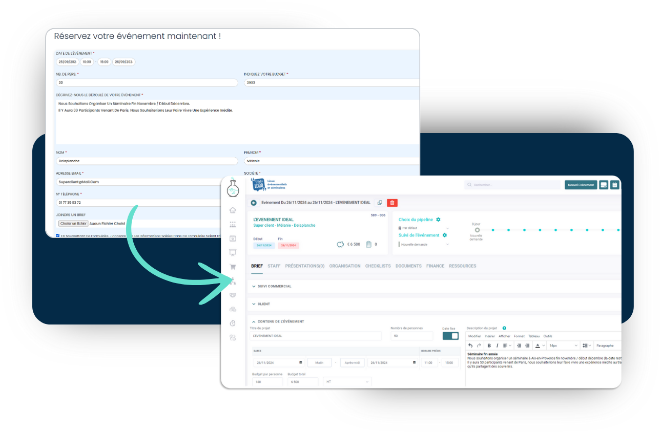
Task: Switch to the Présentations(0) tab
Action: pyautogui.click(x=305, y=266)
